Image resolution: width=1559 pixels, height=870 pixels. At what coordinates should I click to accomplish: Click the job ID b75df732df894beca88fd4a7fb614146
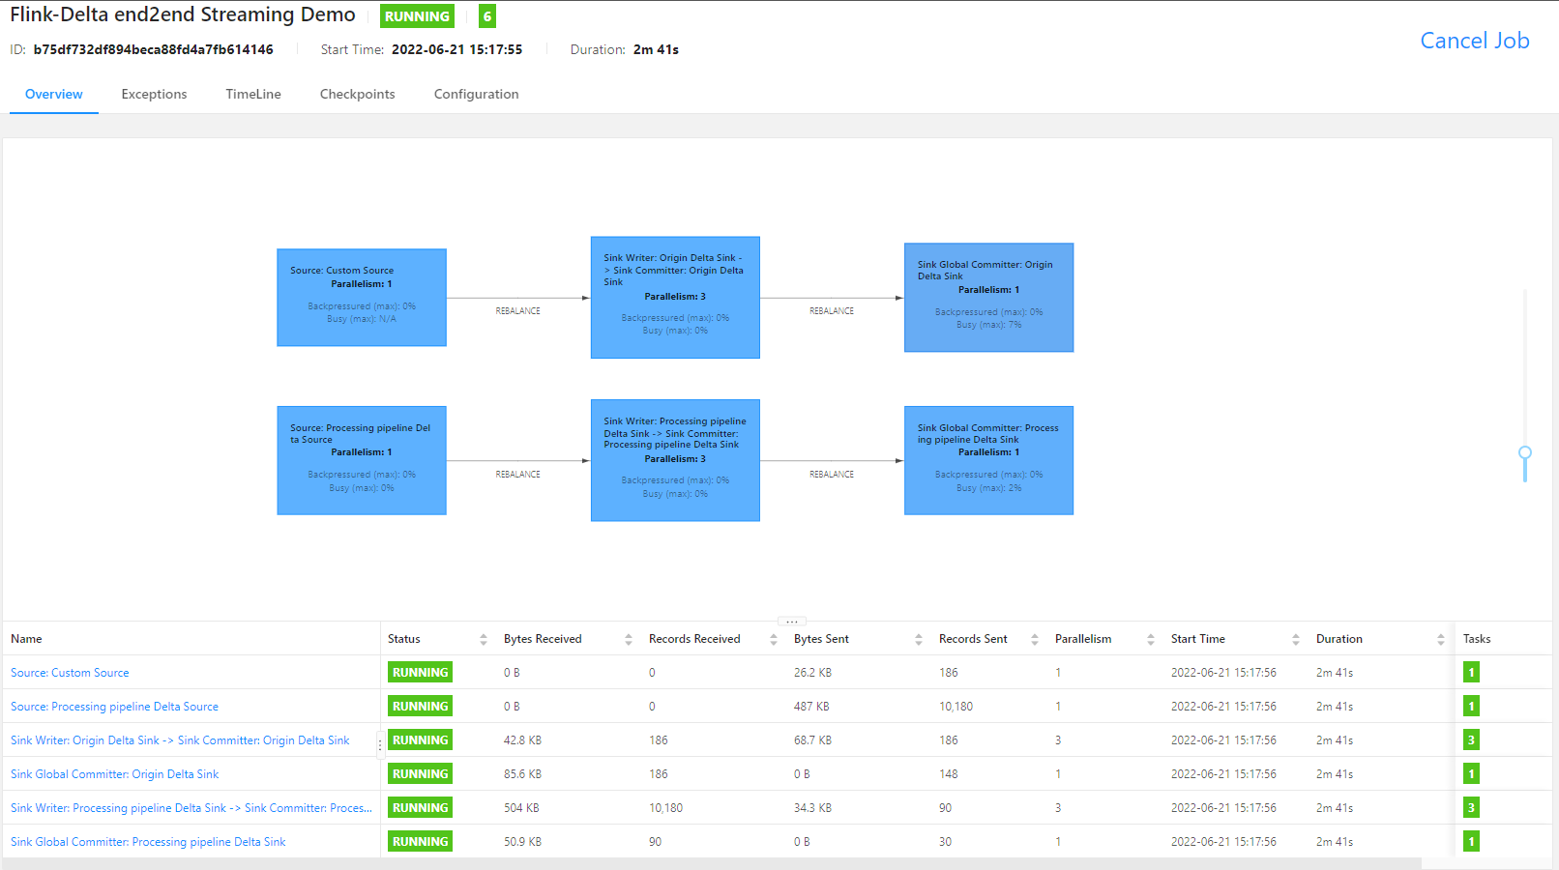click(x=154, y=49)
